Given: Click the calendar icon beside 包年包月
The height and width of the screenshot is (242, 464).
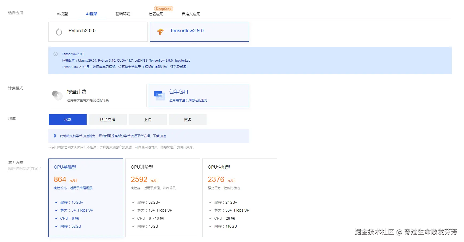Looking at the screenshot, I should [160, 95].
